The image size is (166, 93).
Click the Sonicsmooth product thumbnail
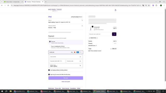tap(91, 28)
